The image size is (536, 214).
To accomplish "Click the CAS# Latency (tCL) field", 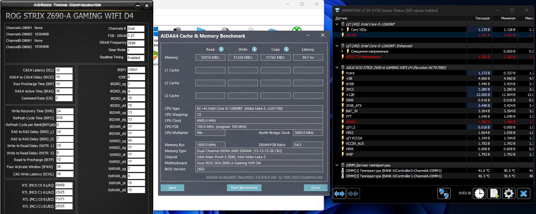I will coord(64,70).
